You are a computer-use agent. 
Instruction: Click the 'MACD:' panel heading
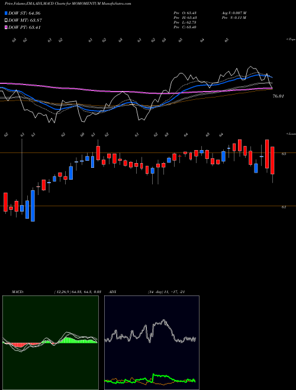[18, 292]
